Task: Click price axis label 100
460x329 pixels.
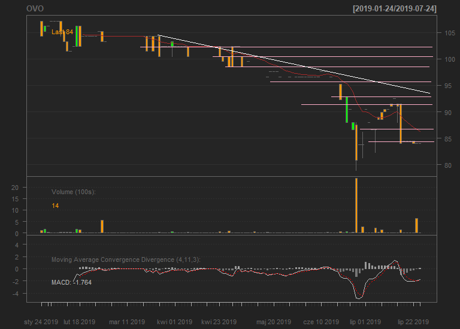Action: pos(450,59)
